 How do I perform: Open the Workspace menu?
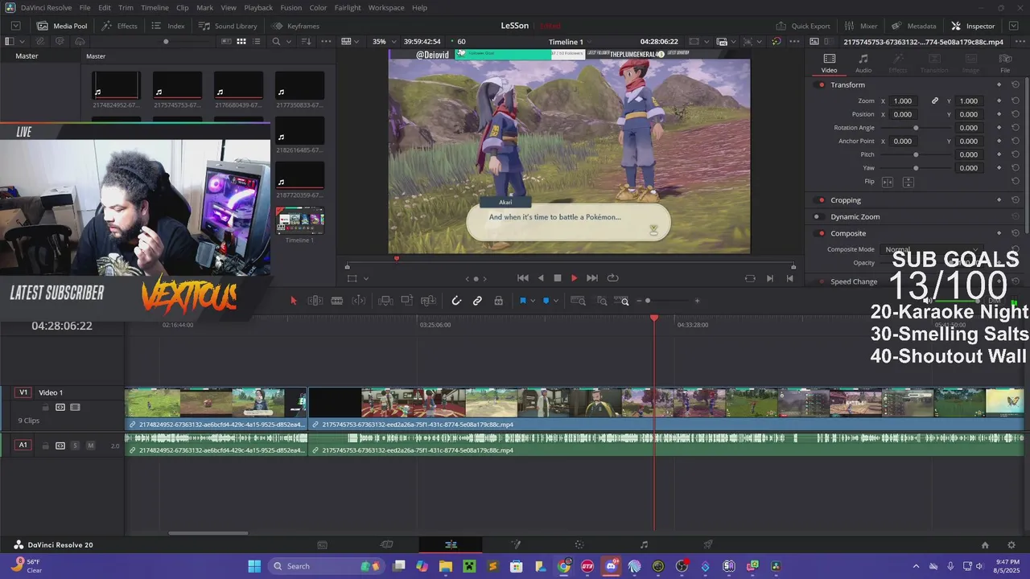(386, 8)
